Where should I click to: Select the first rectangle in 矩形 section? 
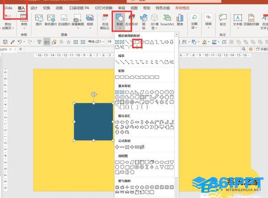tap(117, 77)
